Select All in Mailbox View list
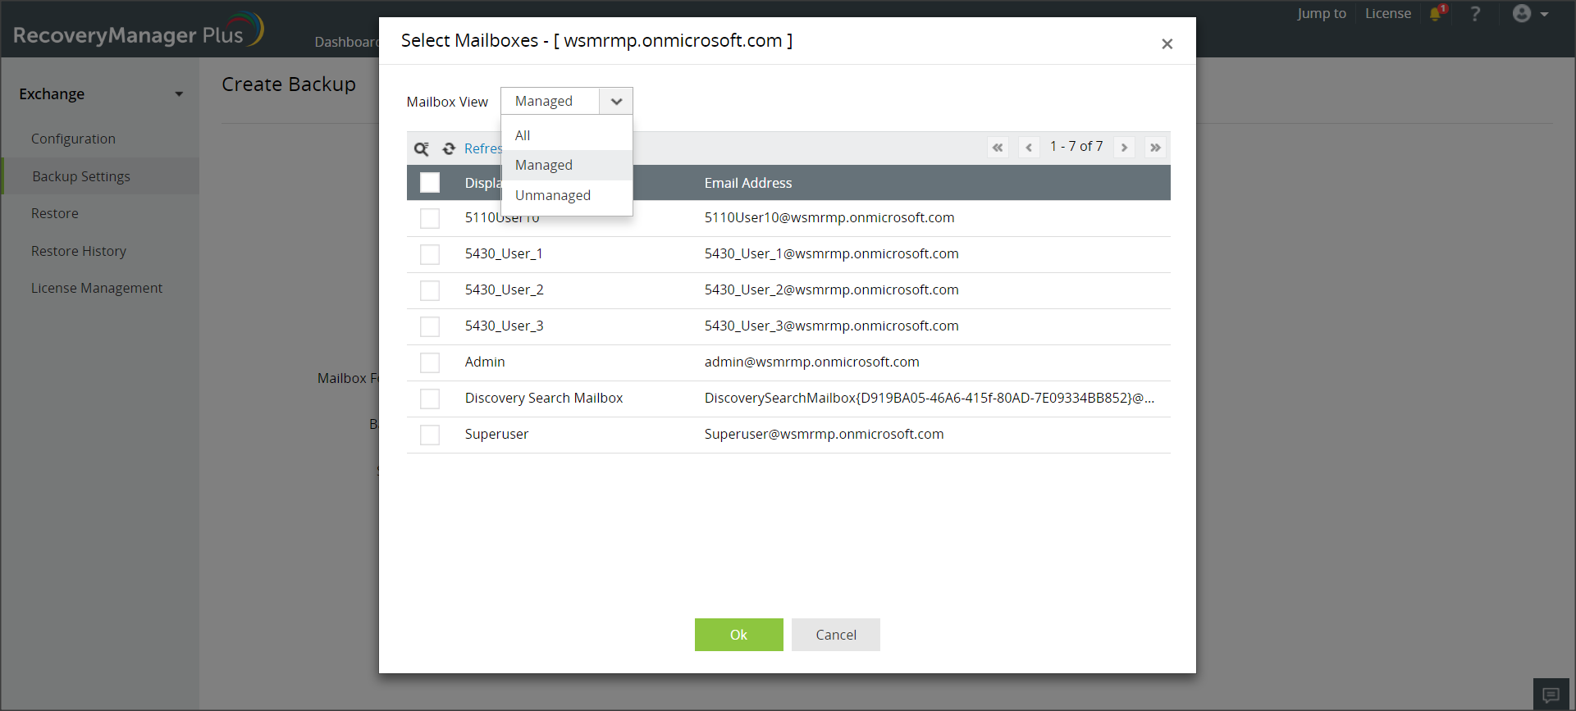 tap(567, 135)
